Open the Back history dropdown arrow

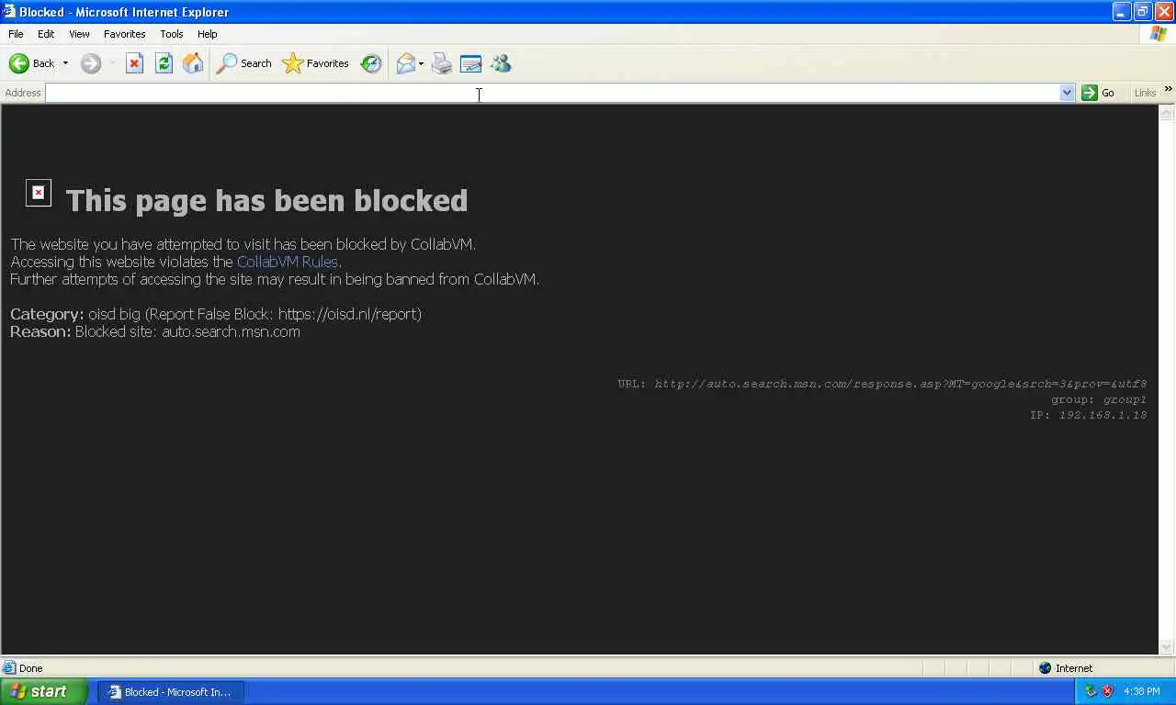coord(65,63)
